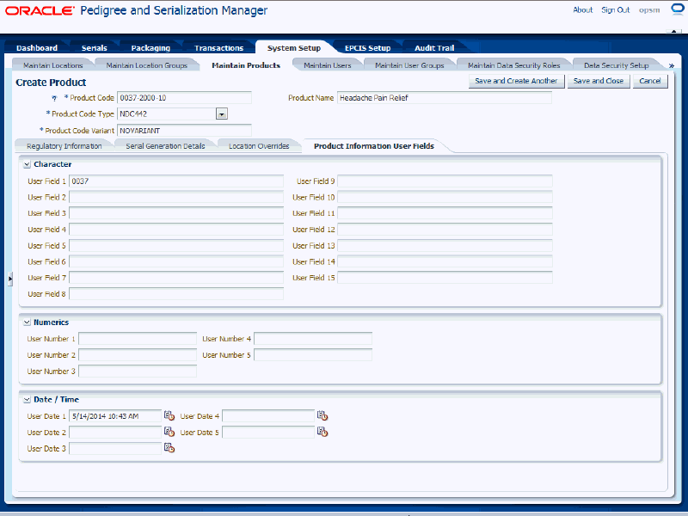Click the Save and Close button
The image size is (688, 516).
coord(599,81)
